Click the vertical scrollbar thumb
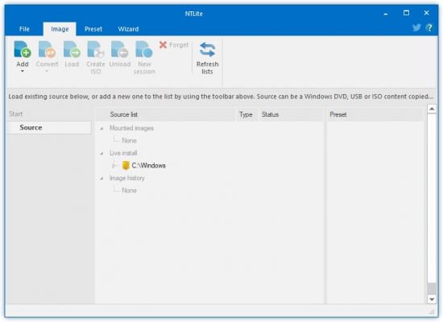 click(432, 288)
